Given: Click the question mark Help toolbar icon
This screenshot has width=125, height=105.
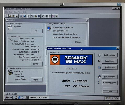Looking at the screenshot, I should coord(56,16).
